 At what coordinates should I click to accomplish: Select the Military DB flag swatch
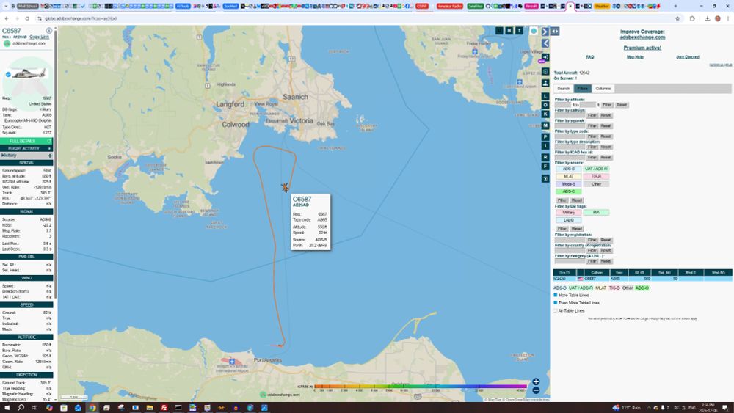568,212
